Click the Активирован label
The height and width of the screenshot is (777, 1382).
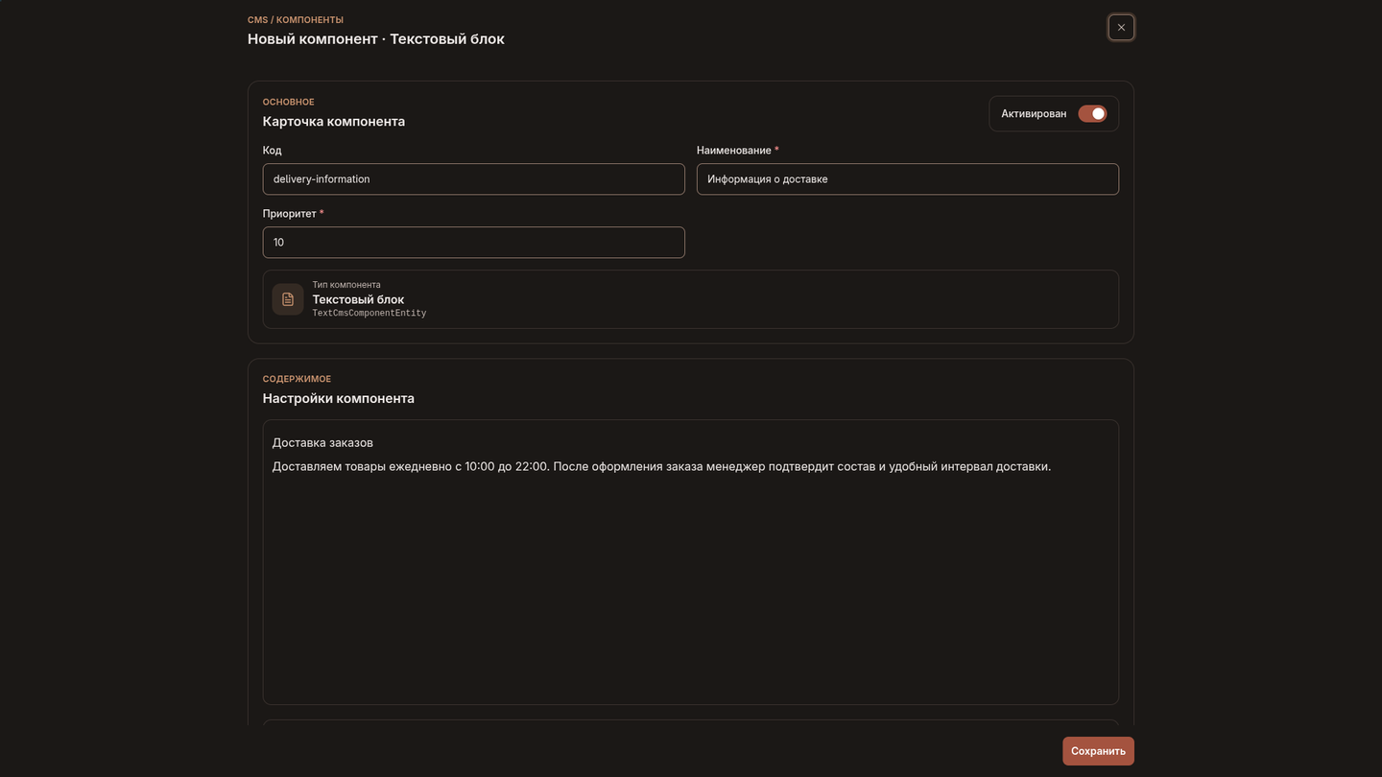click(1034, 113)
